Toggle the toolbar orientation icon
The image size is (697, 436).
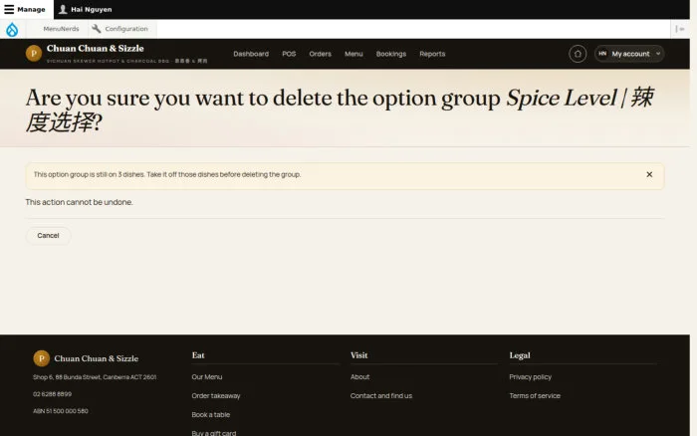coord(680,29)
